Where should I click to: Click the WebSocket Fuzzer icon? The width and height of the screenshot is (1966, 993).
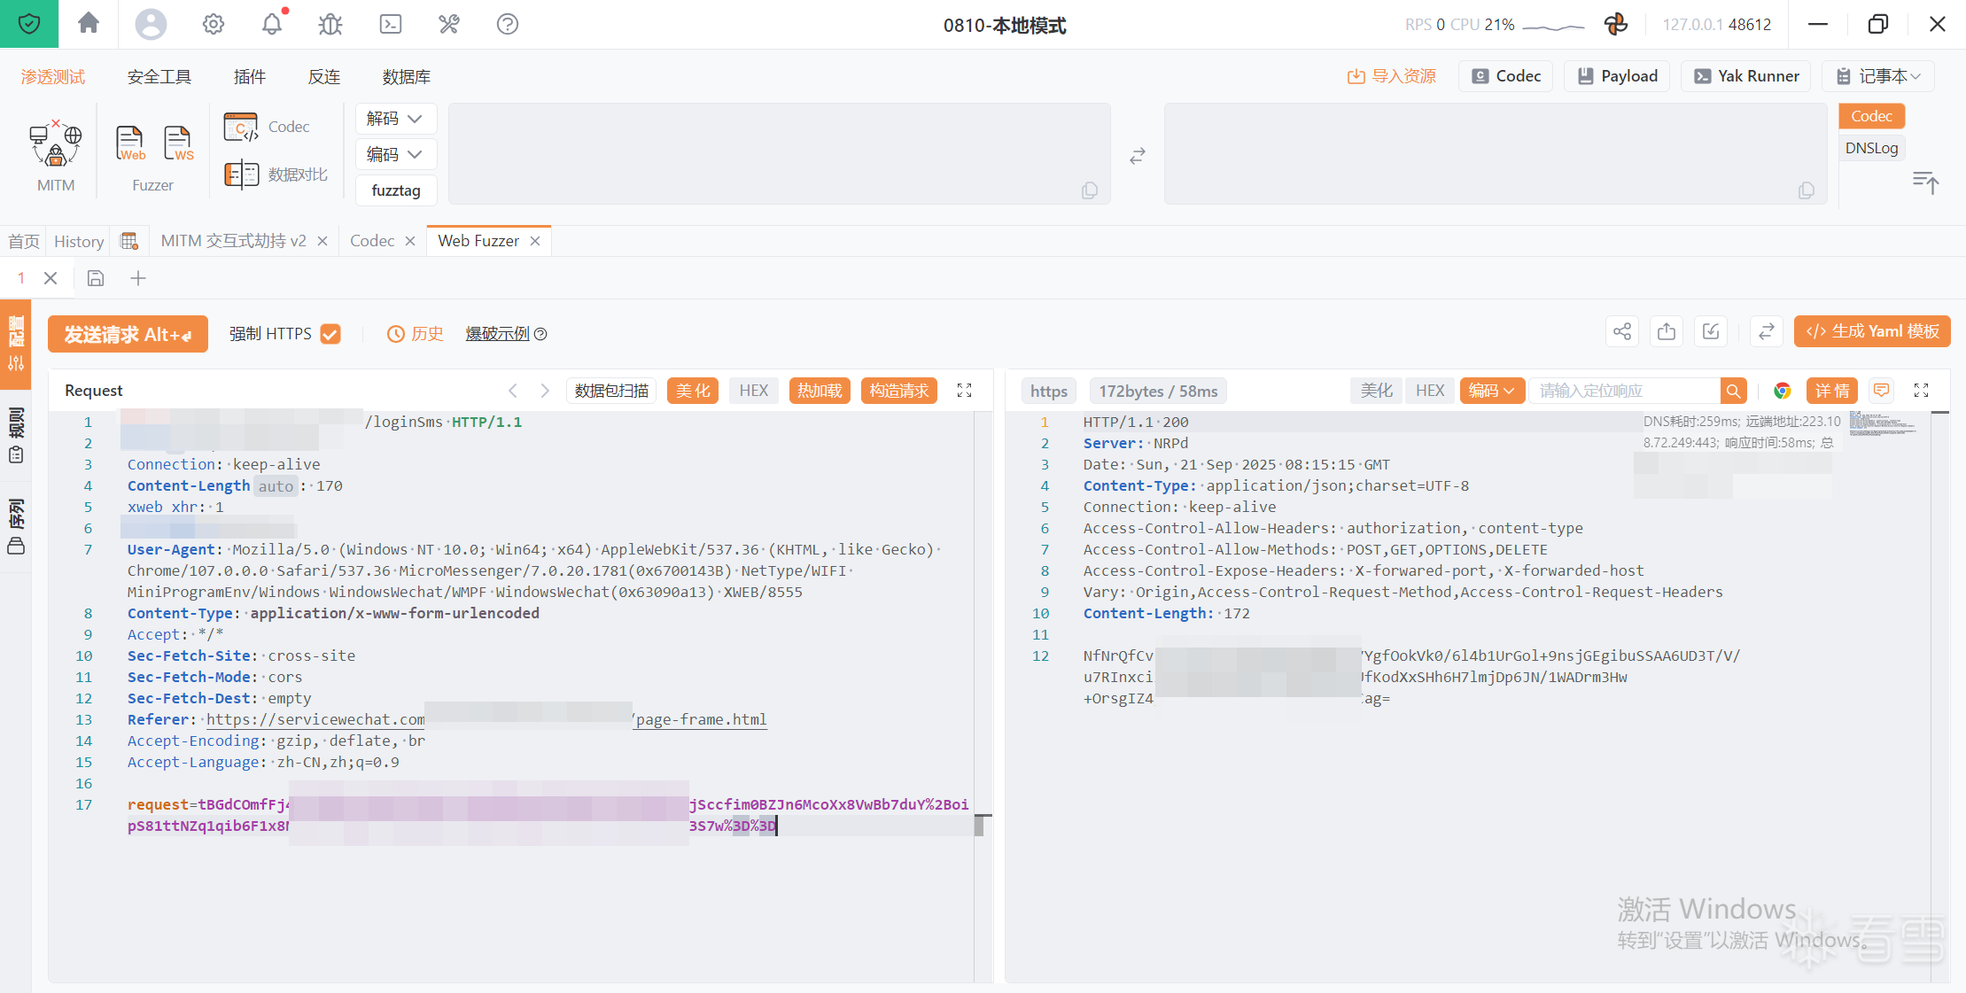[178, 143]
